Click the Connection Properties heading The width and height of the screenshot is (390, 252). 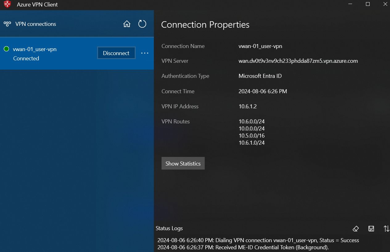pos(205,25)
